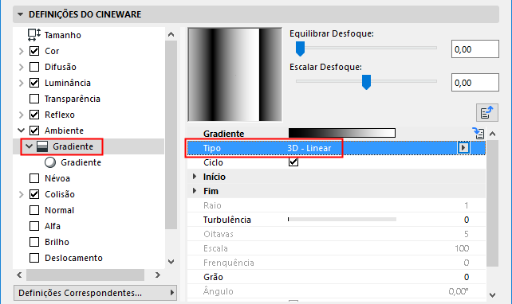Image resolution: width=512 pixels, height=304 pixels.
Task: Expand the Difusão tree node
Action: (x=22, y=67)
